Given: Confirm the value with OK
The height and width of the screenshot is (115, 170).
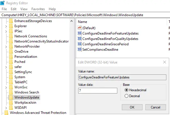Looking at the screenshot, I should 132,107.
